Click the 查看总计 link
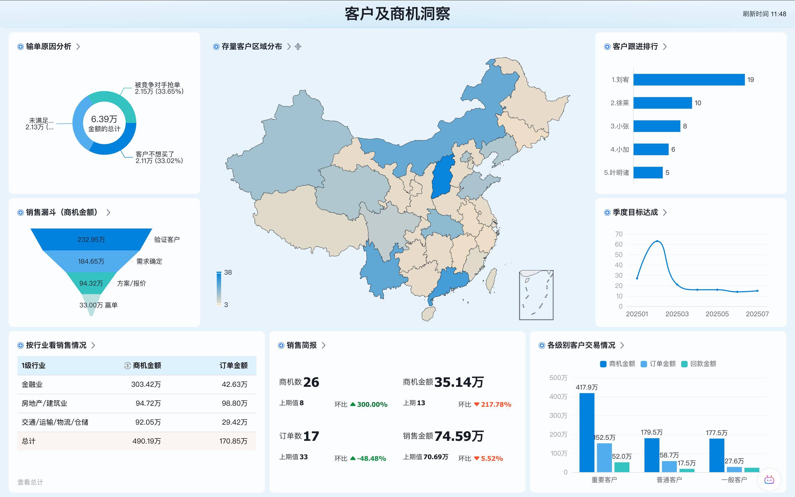This screenshot has width=795, height=497. point(30,482)
